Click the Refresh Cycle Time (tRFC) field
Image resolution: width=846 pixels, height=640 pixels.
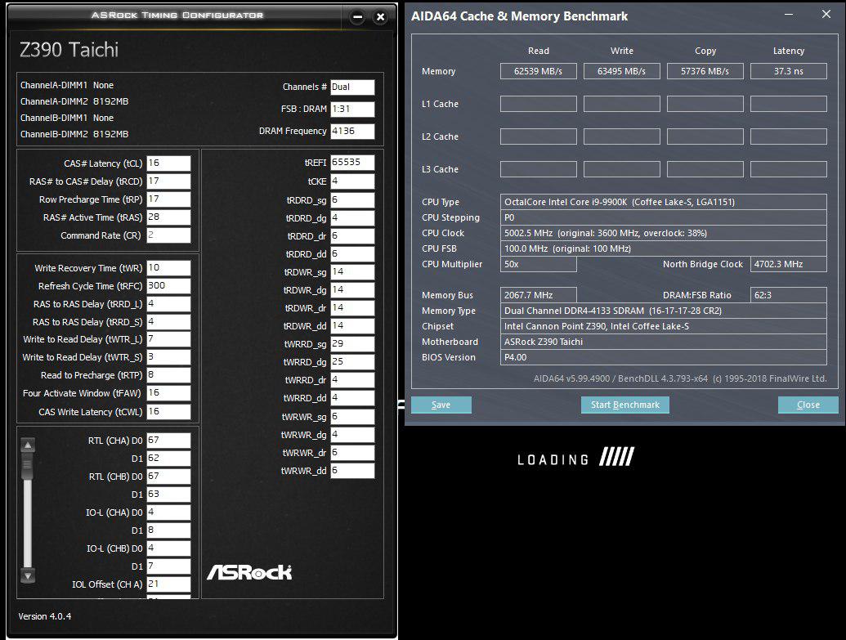168,286
